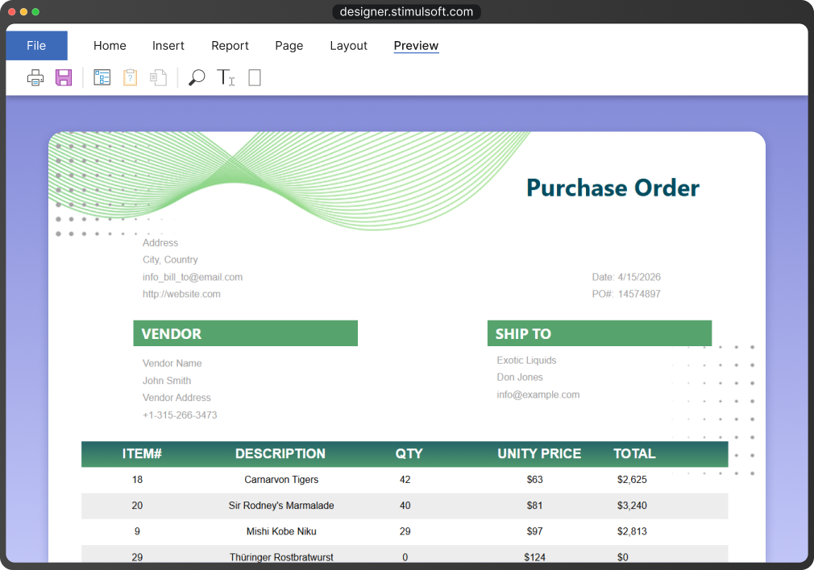Click the Print icon in toolbar
Screen dimensions: 814x570
pyautogui.click(x=35, y=78)
